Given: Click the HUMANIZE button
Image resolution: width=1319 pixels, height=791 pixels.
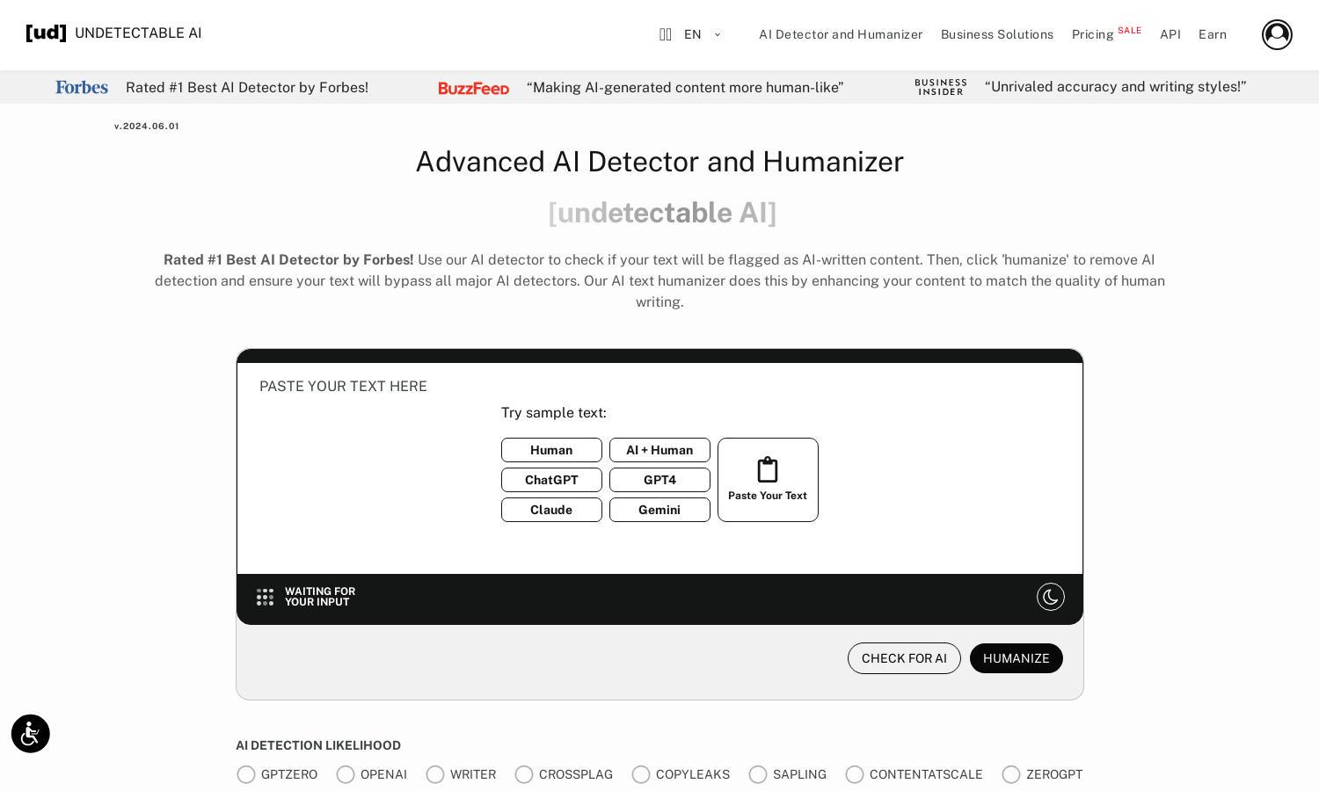Looking at the screenshot, I should (1017, 658).
